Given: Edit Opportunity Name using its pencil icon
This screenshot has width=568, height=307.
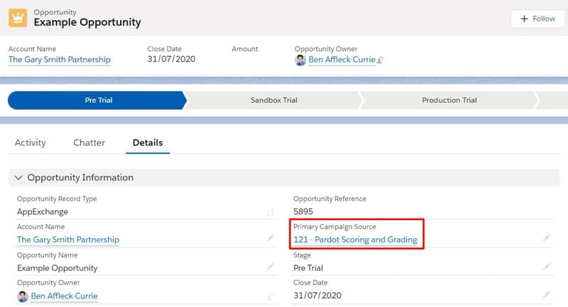Looking at the screenshot, I should 271,266.
